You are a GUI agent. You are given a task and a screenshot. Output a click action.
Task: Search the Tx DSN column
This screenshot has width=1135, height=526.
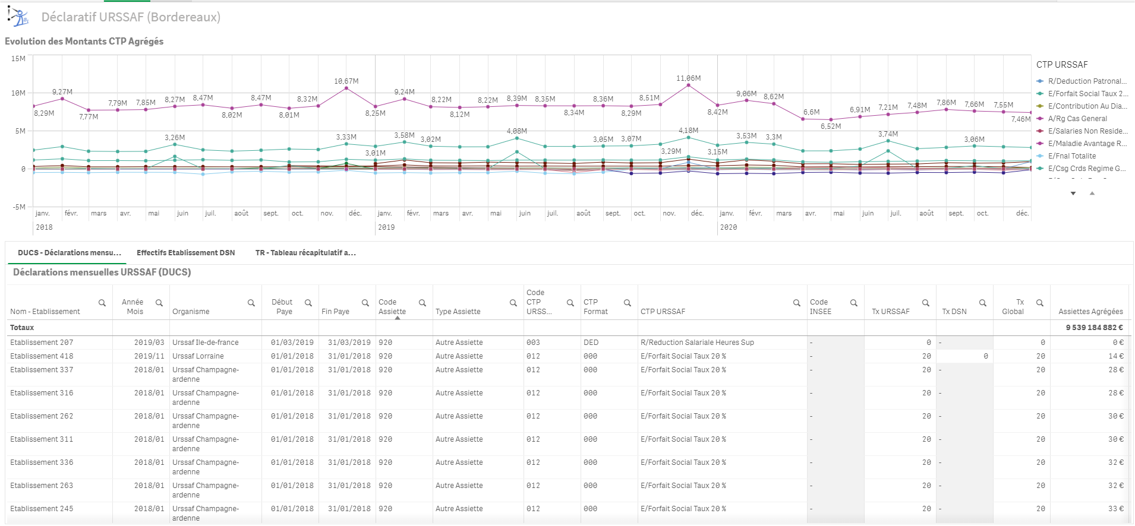[983, 303]
